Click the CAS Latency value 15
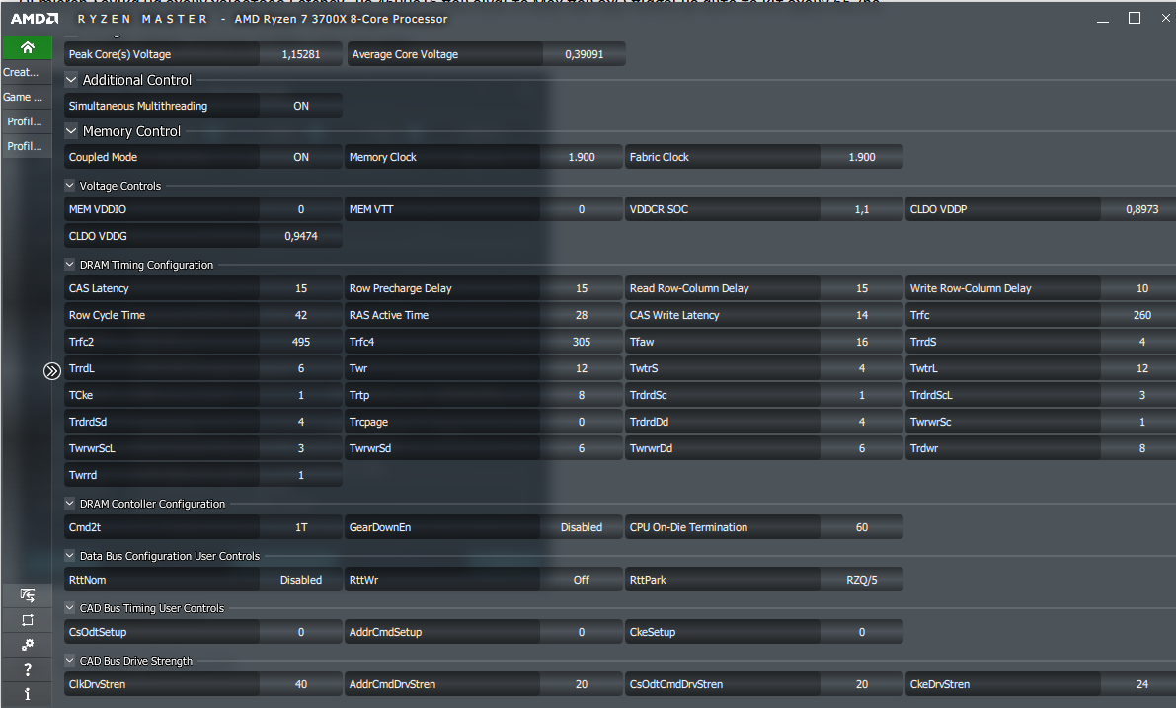Viewport: 1176px width, 708px height. click(301, 288)
